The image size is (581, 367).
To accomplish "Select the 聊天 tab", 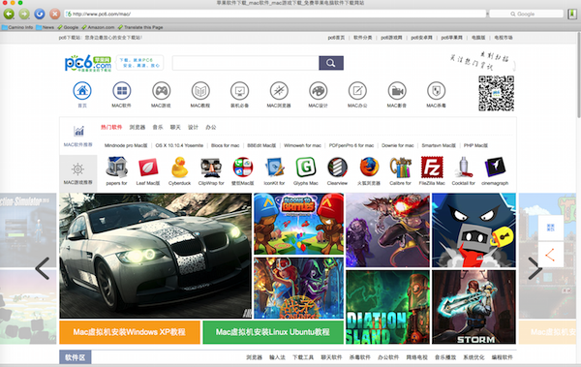I will (175, 127).
